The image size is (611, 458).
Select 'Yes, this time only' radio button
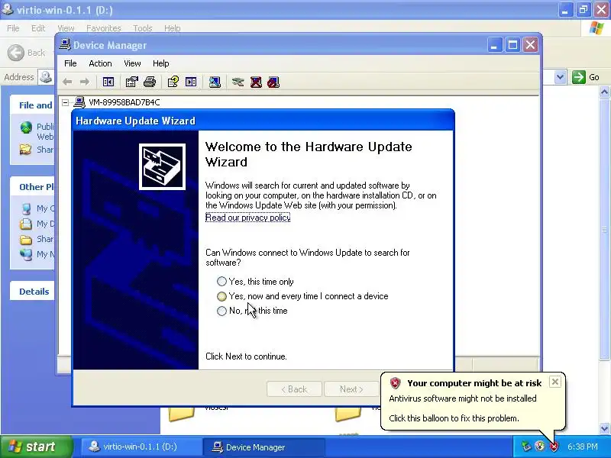click(221, 281)
